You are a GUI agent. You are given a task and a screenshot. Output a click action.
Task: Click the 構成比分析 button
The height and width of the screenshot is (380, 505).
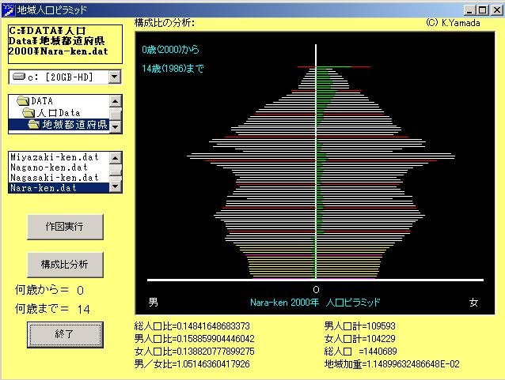pyautogui.click(x=66, y=265)
